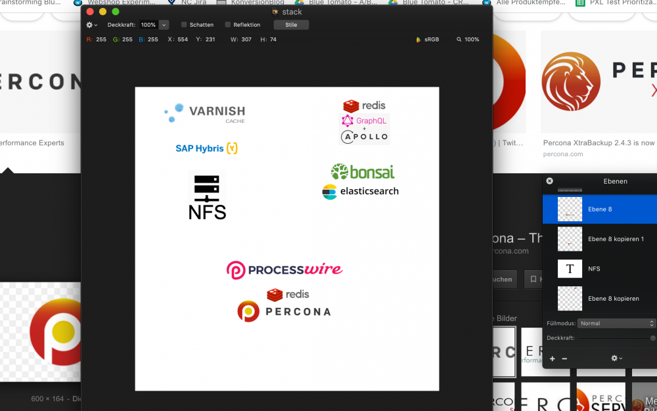Viewport: 657px width, 411px height.
Task: Click the lower redis logo above Percona
Action: [x=288, y=295]
